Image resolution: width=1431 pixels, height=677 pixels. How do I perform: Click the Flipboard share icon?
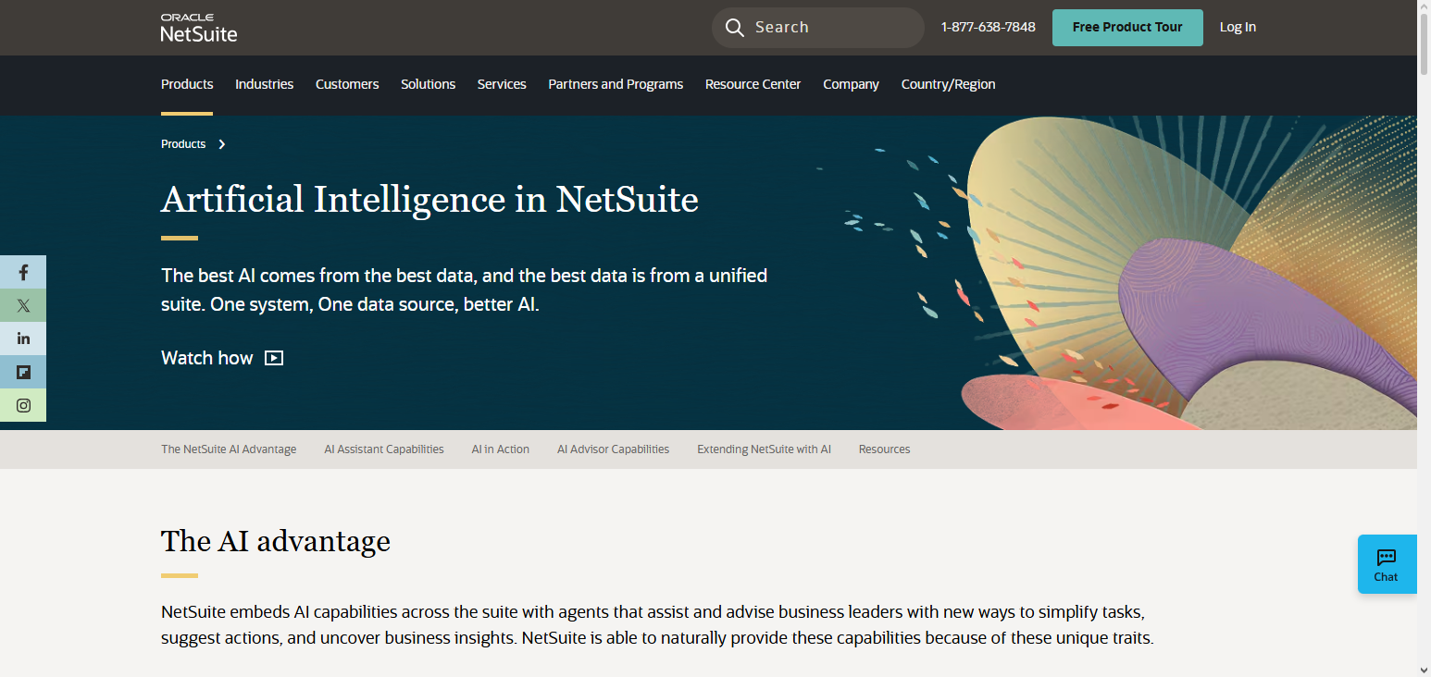[x=23, y=372]
